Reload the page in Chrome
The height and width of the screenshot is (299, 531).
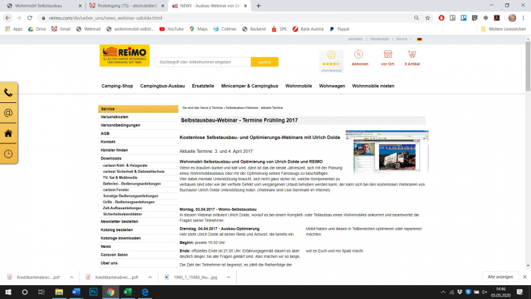30,18
